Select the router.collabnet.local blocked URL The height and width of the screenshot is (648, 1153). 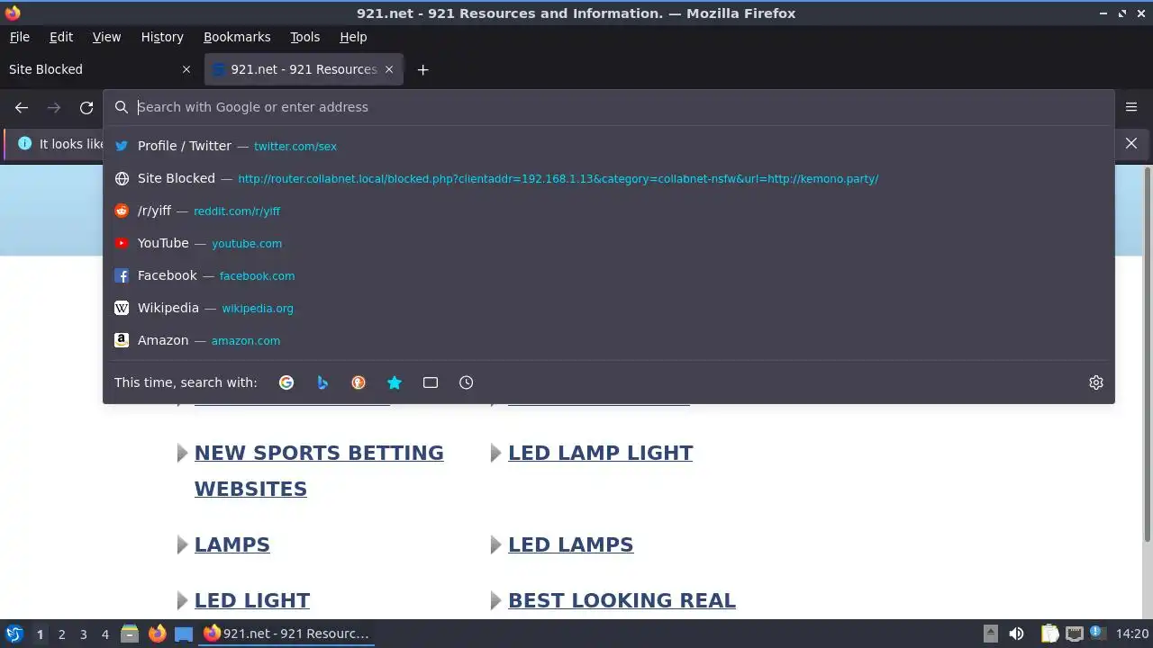pyautogui.click(x=558, y=179)
